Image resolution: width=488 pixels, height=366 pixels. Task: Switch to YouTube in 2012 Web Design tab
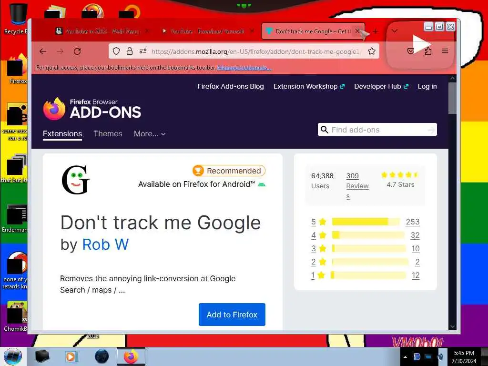[103, 31]
